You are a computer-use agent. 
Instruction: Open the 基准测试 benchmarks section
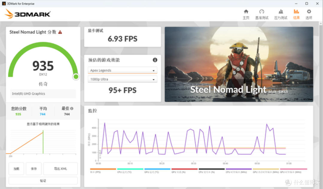coord(262,14)
